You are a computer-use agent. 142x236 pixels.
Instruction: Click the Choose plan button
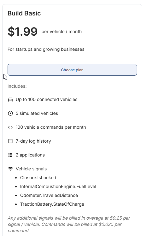[72, 70]
